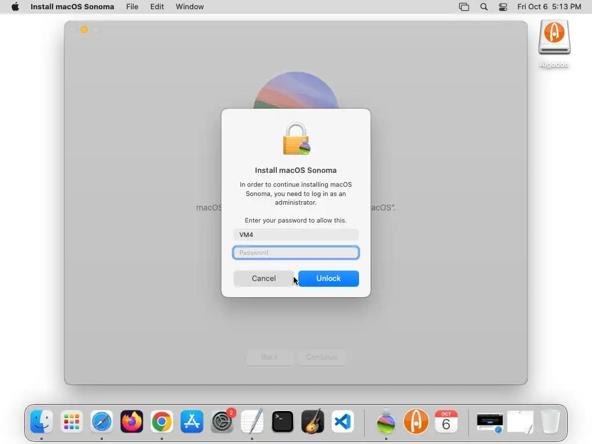Open the minimized screenshot window in Dock
The height and width of the screenshot is (444, 592).
(x=490, y=422)
